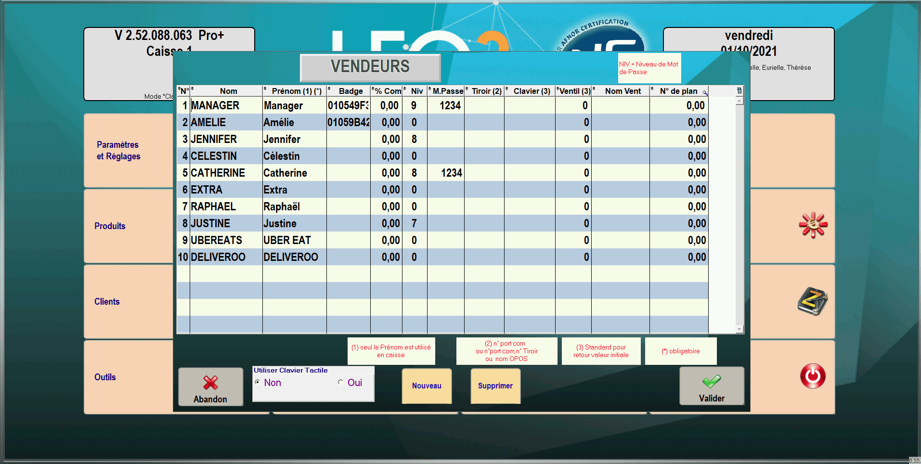
Task: Open the Paramètres et Réglages menu
Action: (x=118, y=151)
